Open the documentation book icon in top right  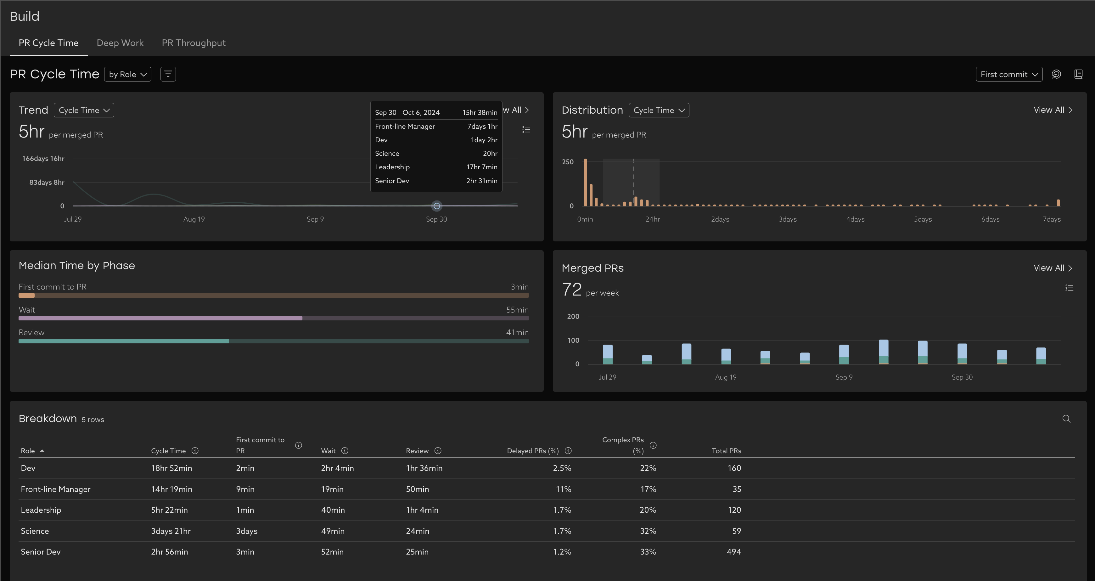1078,74
